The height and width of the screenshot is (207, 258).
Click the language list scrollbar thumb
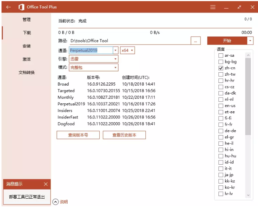[x=248, y=96]
